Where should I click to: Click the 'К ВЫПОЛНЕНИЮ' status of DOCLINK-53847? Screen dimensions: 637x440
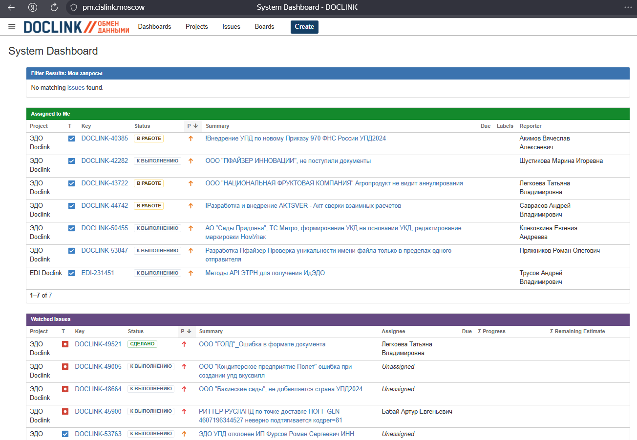pos(157,251)
